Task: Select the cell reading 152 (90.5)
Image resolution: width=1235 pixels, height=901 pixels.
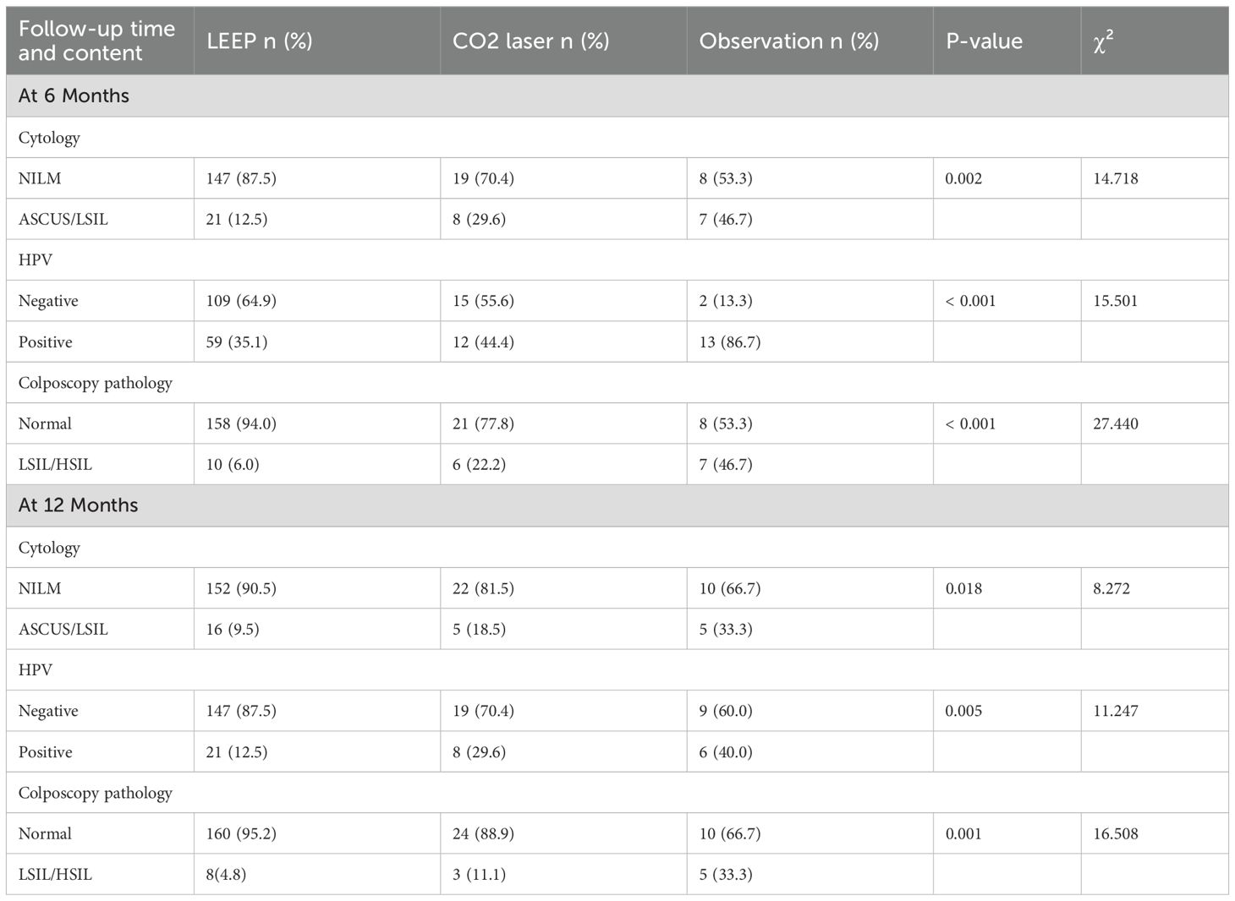Action: click(x=241, y=588)
